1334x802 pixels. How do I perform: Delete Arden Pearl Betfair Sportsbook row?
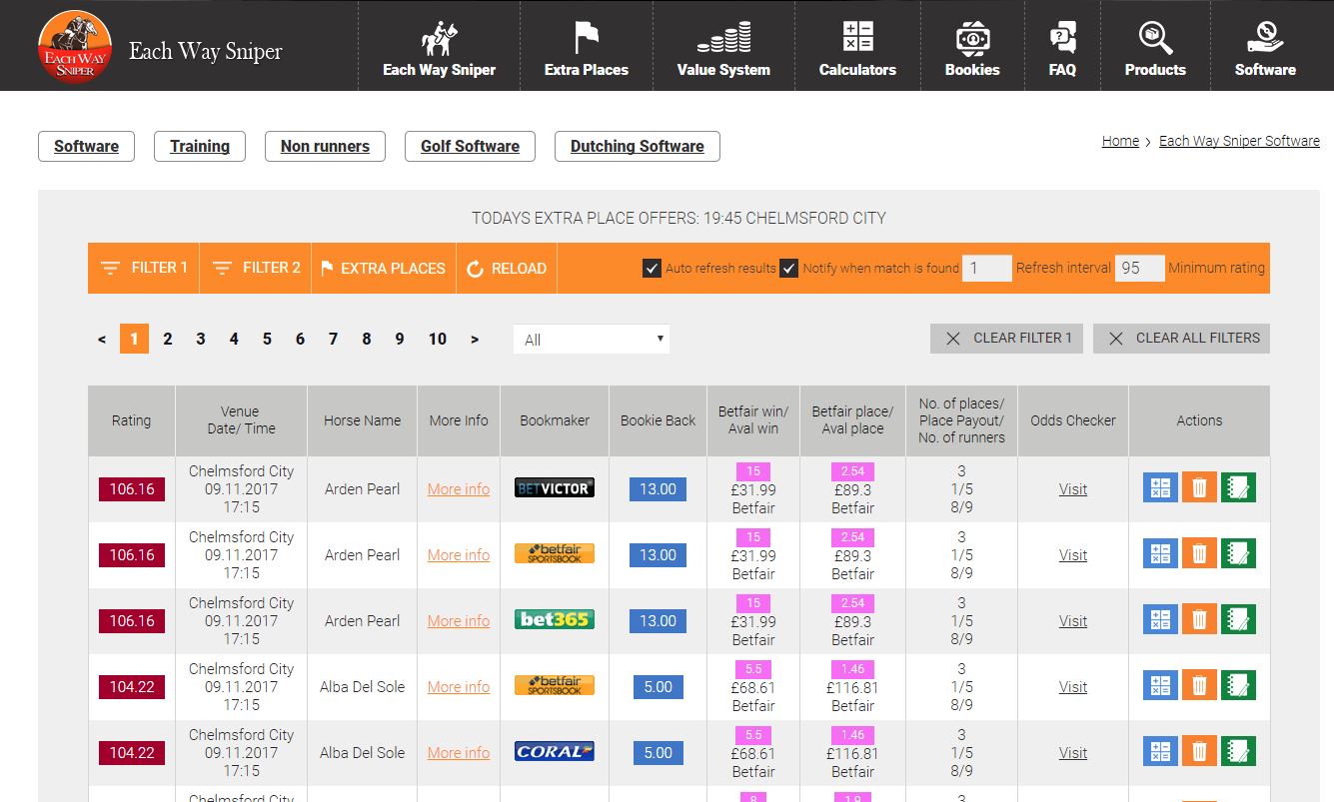pos(1199,553)
